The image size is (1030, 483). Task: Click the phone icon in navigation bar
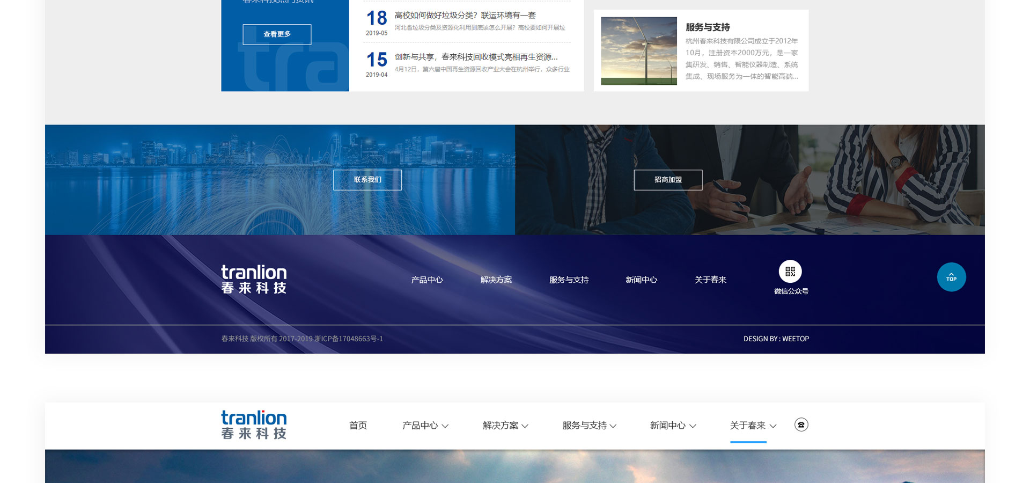801,425
